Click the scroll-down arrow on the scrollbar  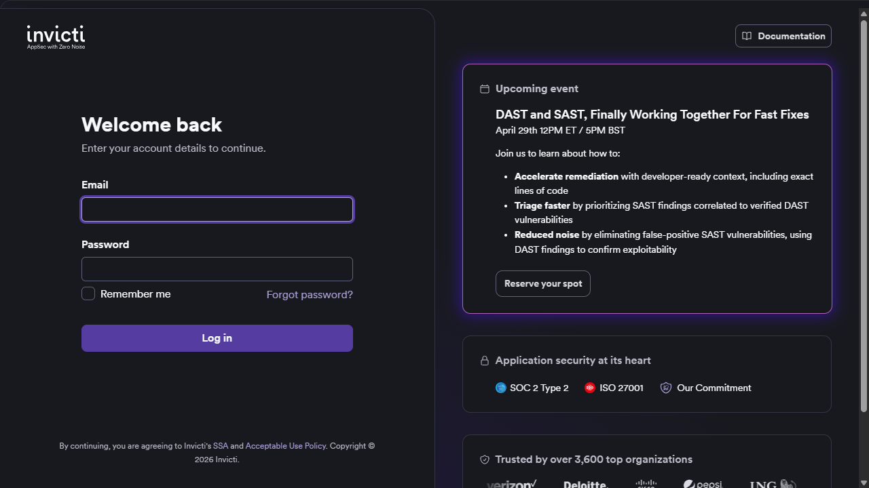pos(864,482)
